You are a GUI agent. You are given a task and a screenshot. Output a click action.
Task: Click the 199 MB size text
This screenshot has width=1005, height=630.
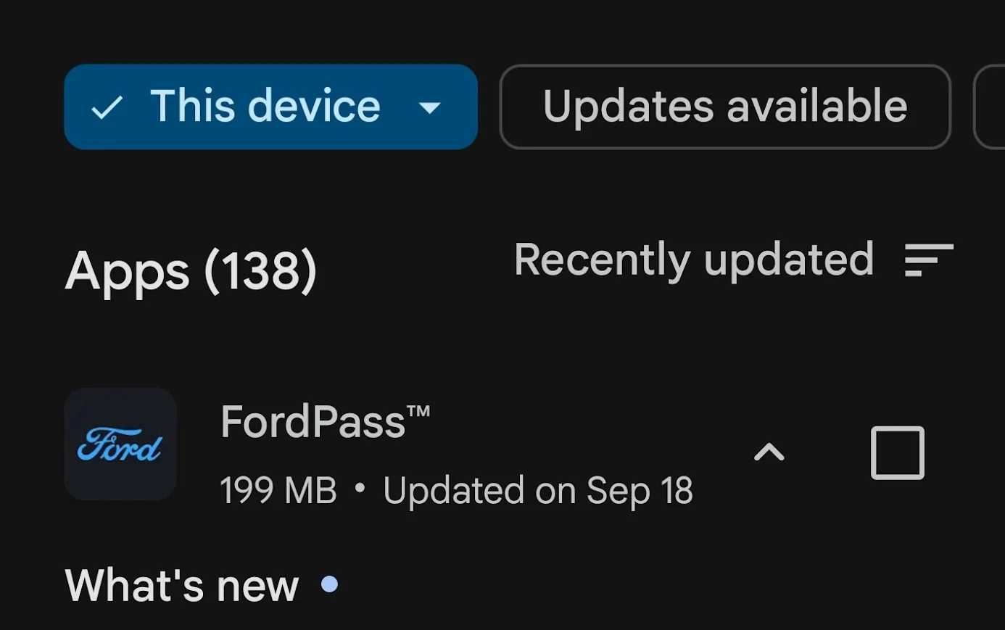(278, 491)
